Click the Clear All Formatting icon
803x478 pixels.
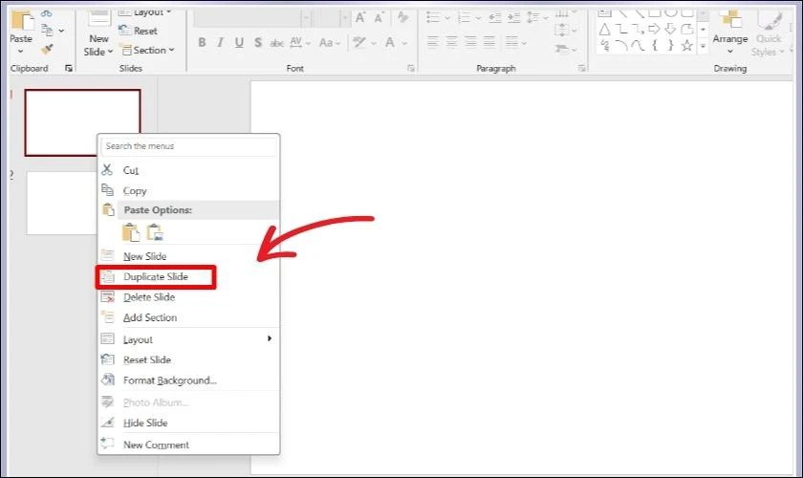[x=403, y=18]
